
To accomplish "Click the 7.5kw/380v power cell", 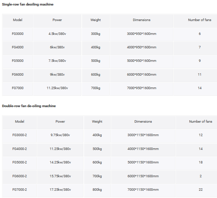I will [x=57, y=61].
